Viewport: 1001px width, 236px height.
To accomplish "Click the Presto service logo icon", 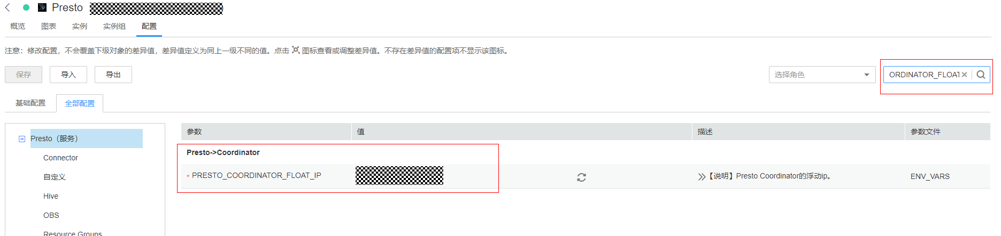I will pyautogui.click(x=42, y=7).
